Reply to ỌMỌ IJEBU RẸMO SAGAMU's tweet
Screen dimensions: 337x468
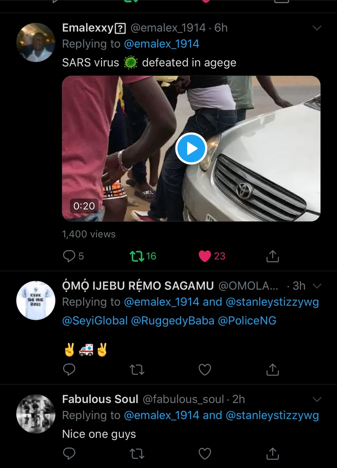click(x=69, y=370)
